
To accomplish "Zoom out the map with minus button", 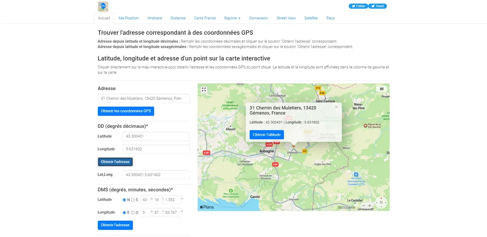I will tap(364, 205).
